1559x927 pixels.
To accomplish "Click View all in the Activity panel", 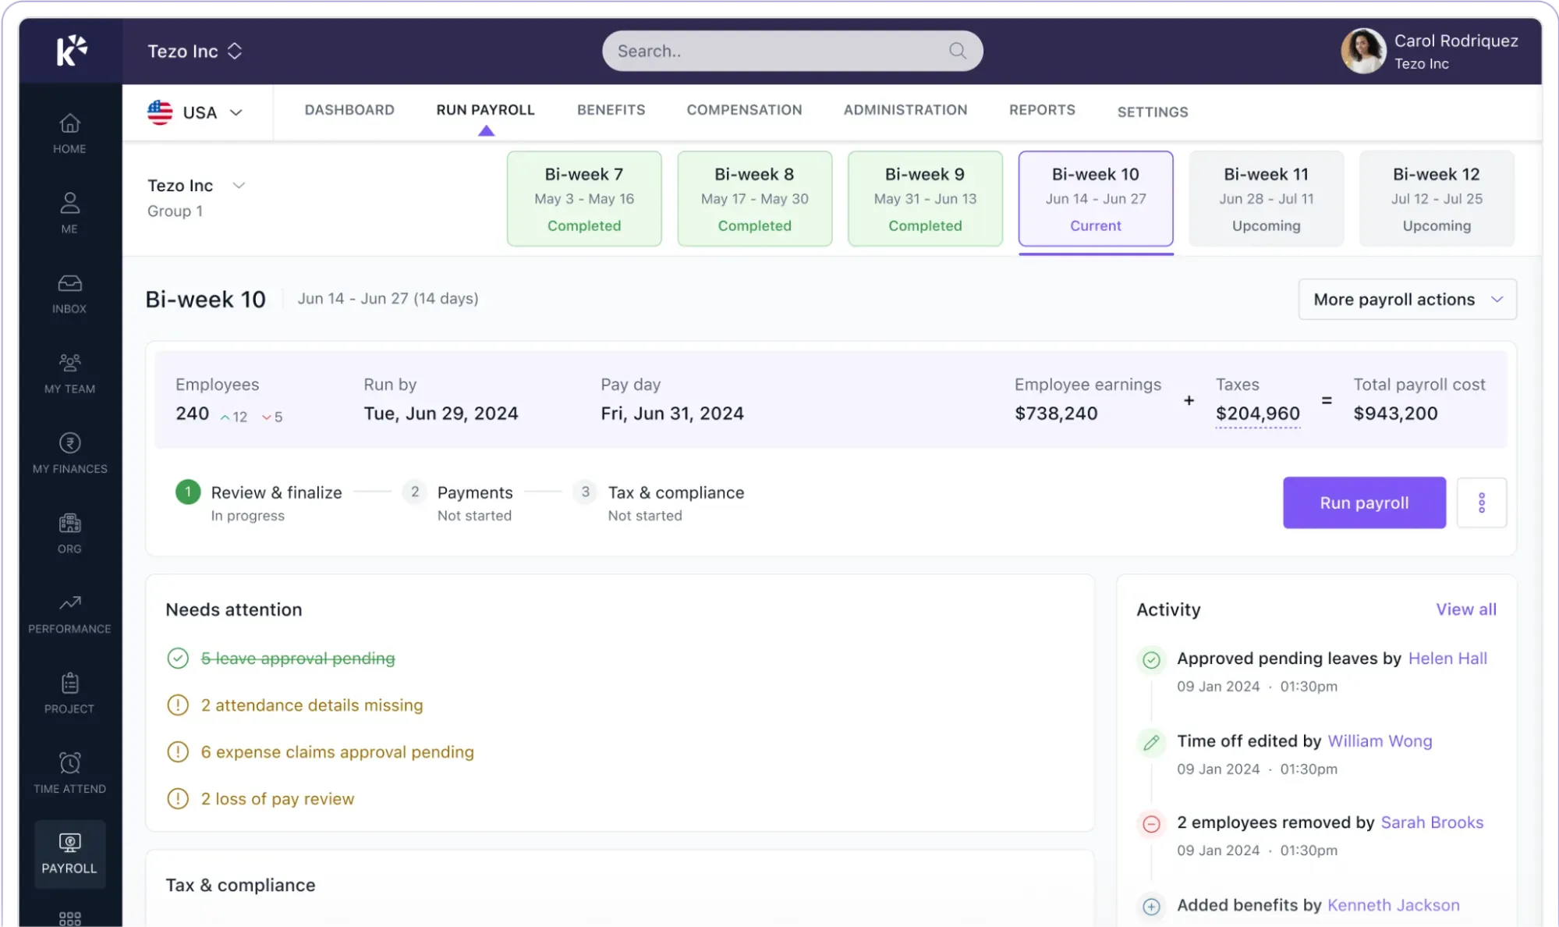I will (1465, 609).
